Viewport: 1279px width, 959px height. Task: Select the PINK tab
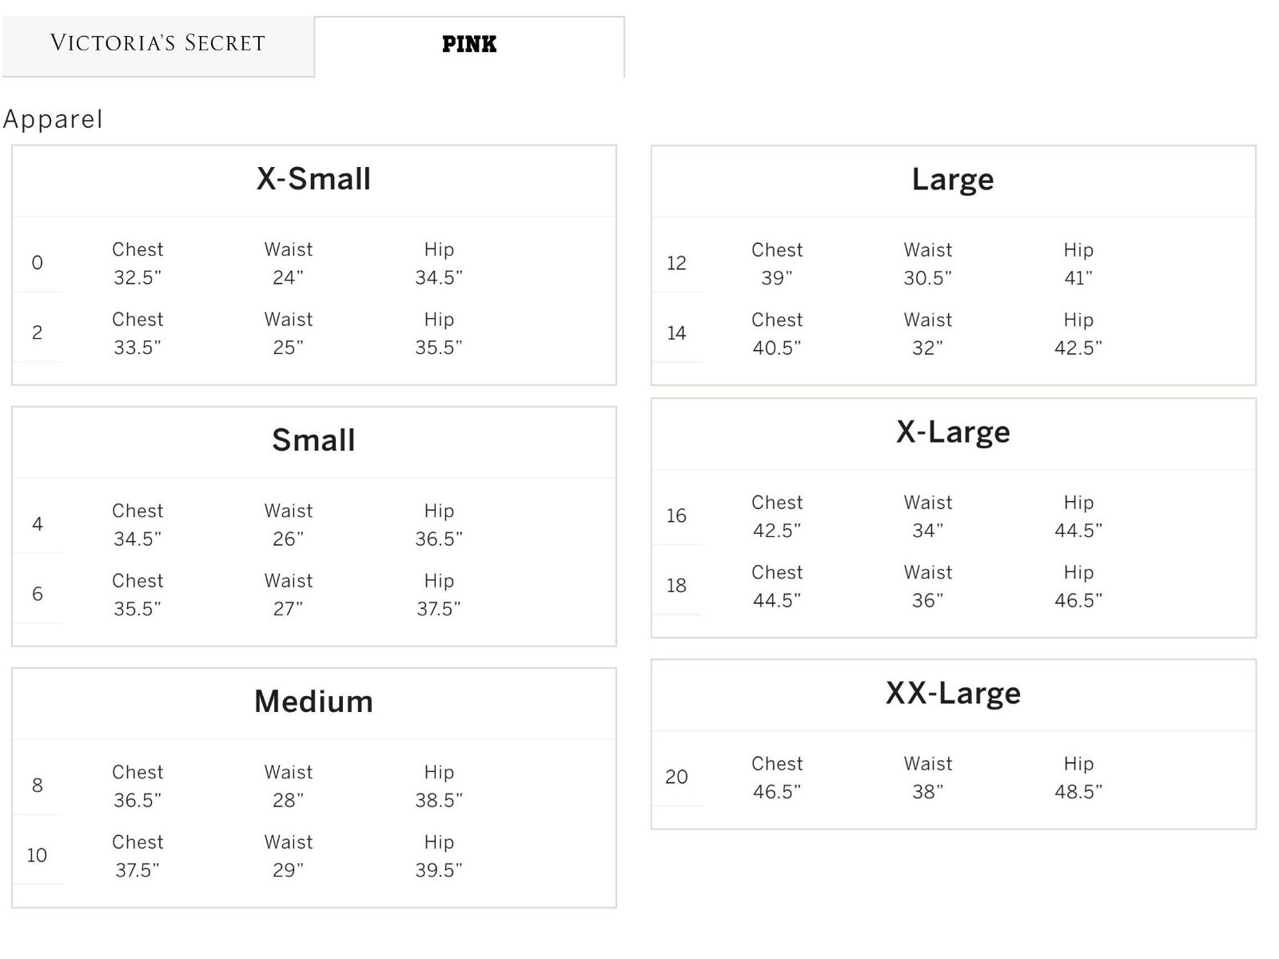469,45
